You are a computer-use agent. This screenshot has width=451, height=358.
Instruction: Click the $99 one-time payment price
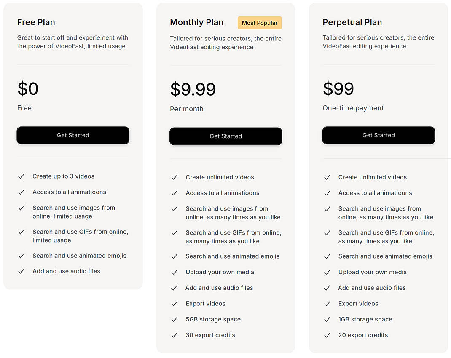pos(338,89)
